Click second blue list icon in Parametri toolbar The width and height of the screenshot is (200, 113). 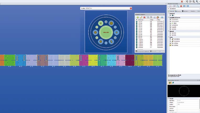click(x=188, y=6)
